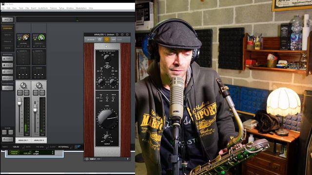
Task: Click the Analog 1 sends section
Action: point(23,72)
